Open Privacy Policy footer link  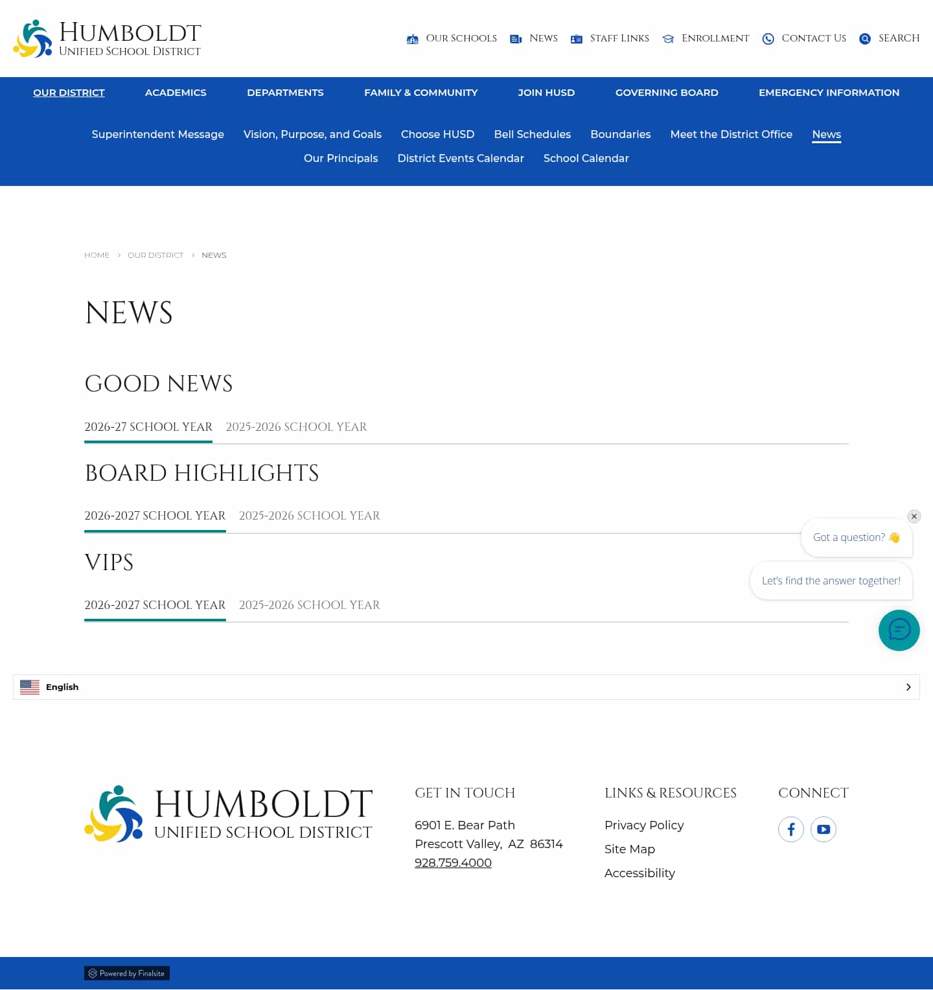tap(644, 825)
